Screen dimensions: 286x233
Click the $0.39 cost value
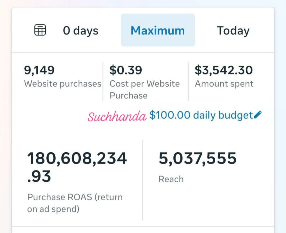click(126, 70)
